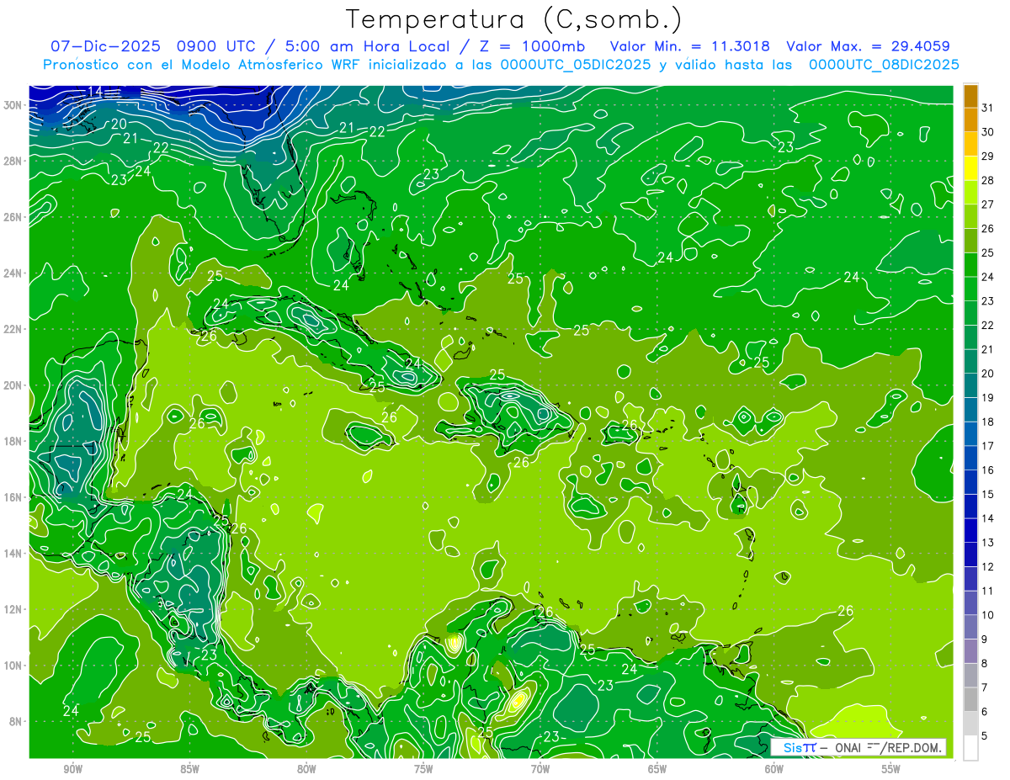Screen dimensions: 1010x780
Task: Click the 70W longitude axis label
Action: [540, 768]
